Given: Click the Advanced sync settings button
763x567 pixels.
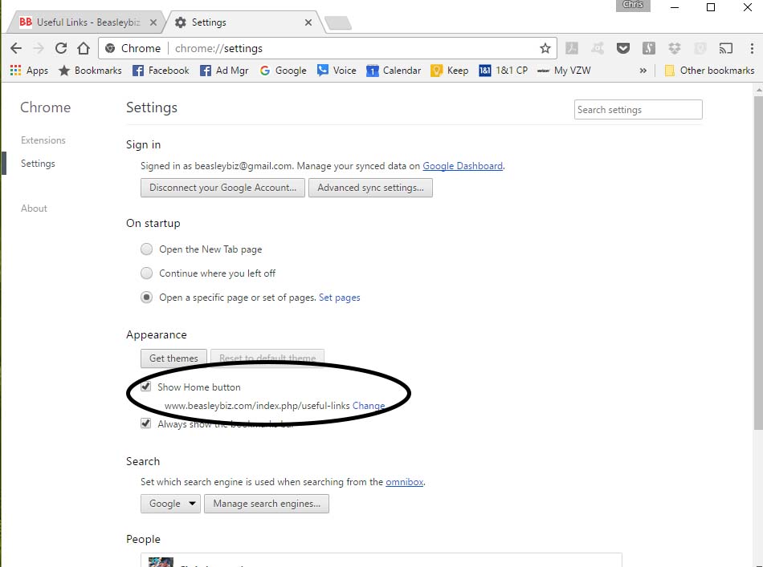Looking at the screenshot, I should 370,188.
